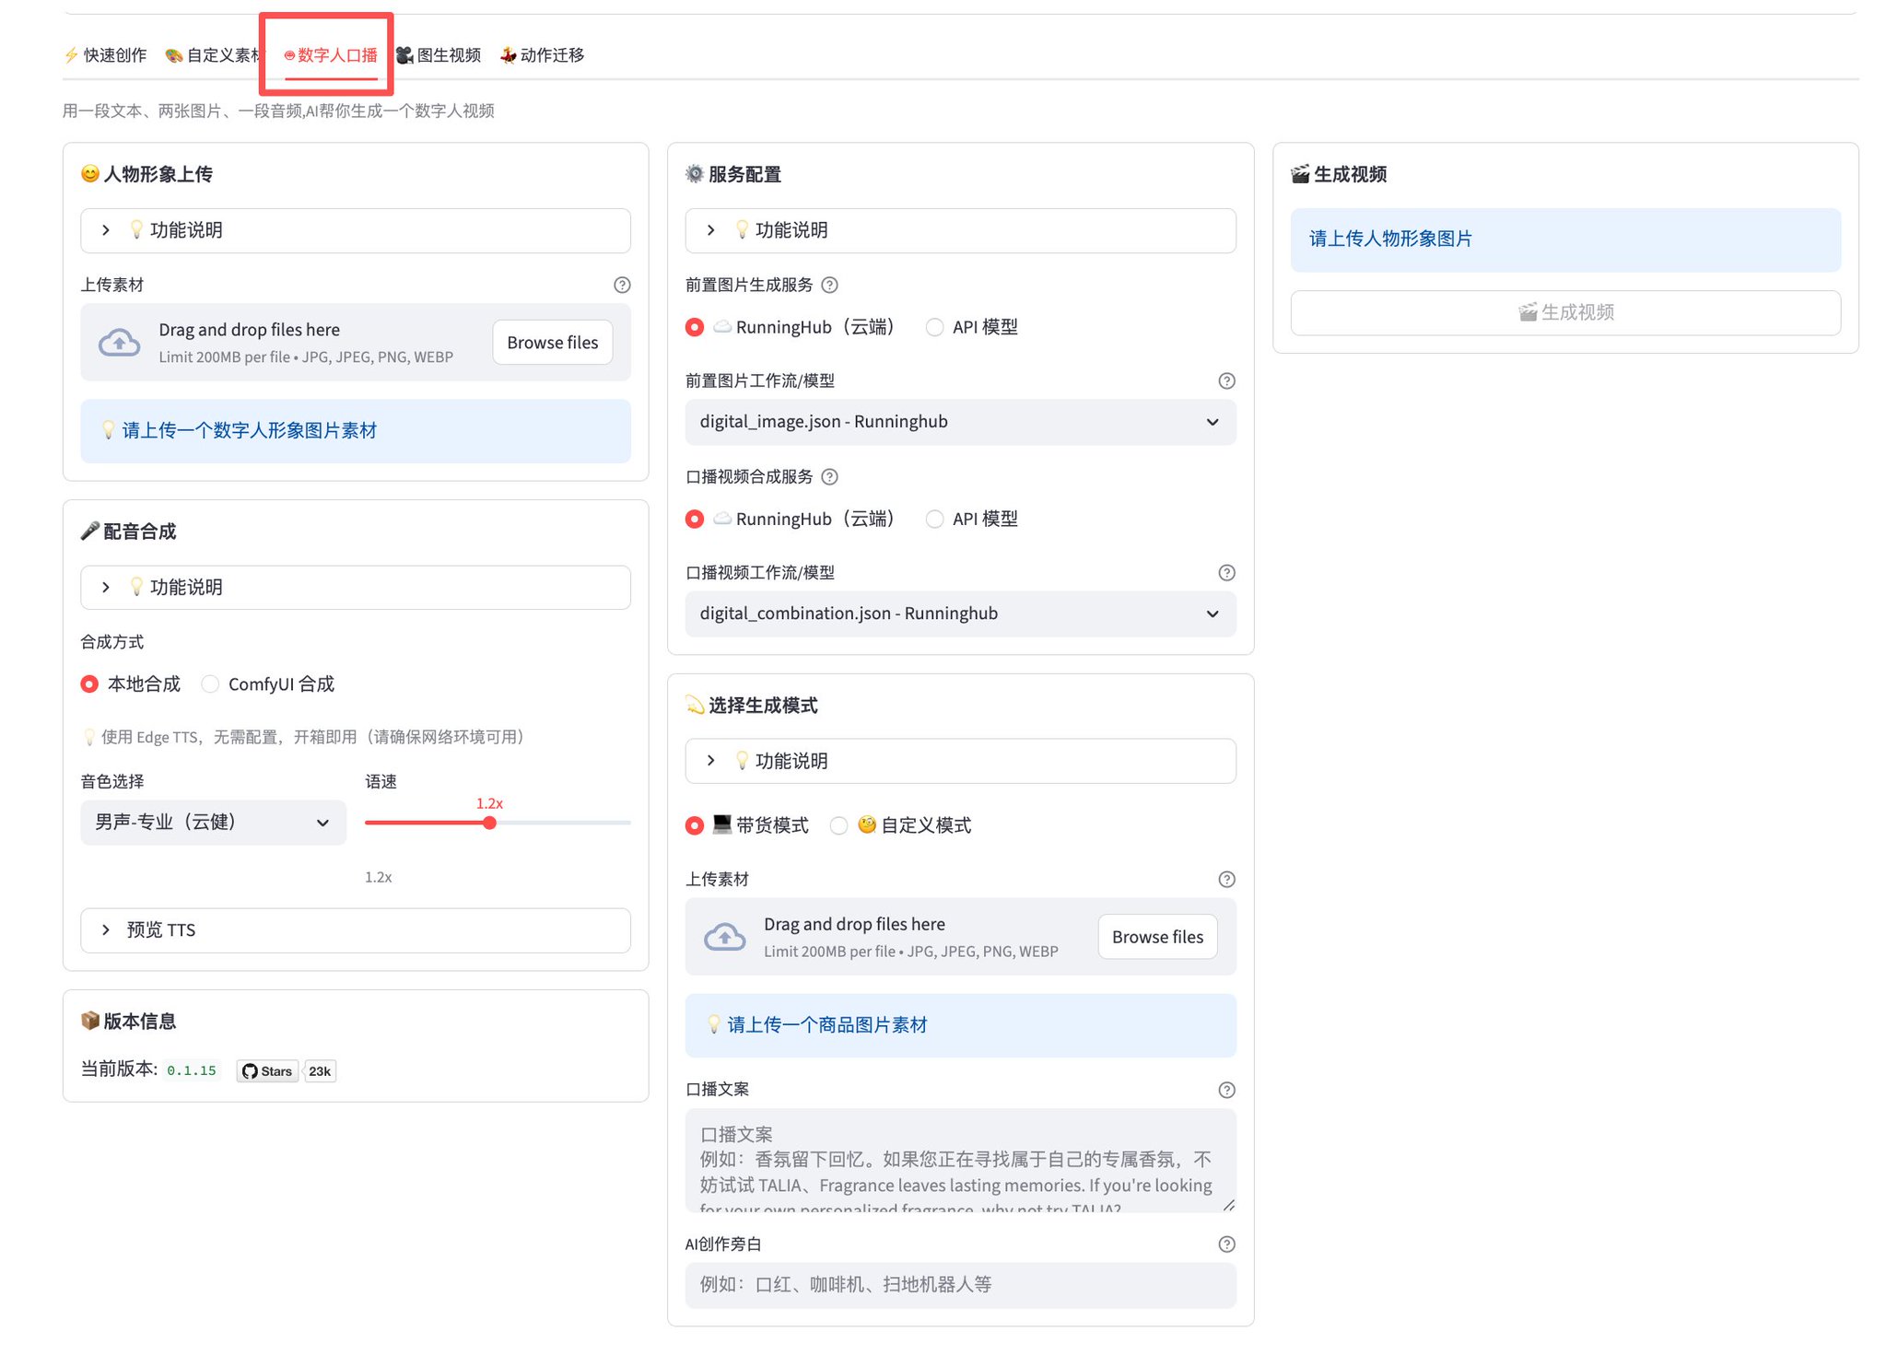Click help icon beside 人物形象上传 上传素材
This screenshot has height=1367, width=1886.
coord(622,286)
